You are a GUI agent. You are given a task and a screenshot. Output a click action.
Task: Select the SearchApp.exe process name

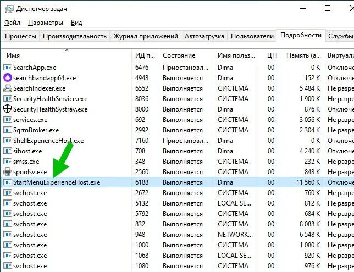point(35,67)
